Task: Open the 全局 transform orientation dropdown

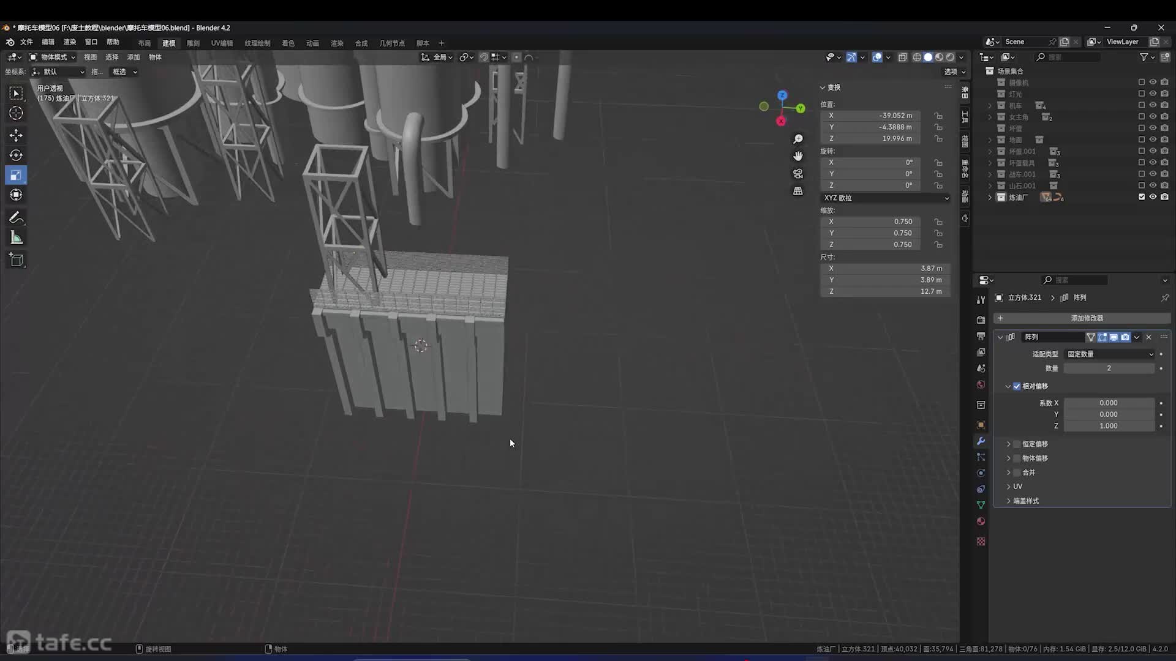Action: [x=437, y=57]
